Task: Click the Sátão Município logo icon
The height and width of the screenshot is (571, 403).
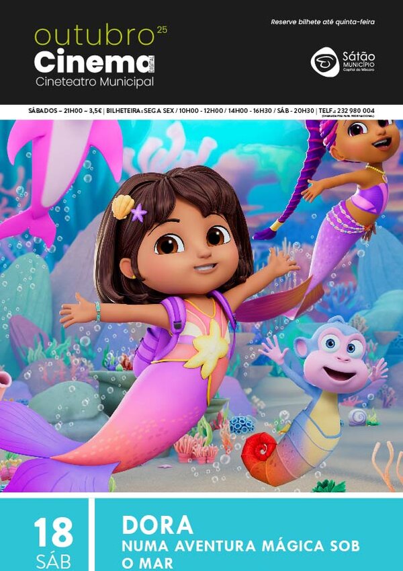Action: pyautogui.click(x=325, y=62)
